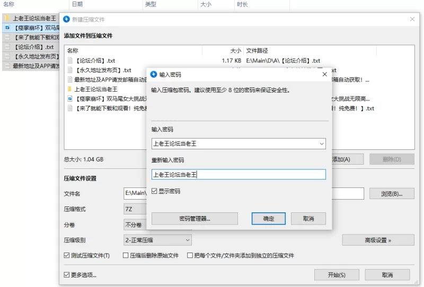Click the 开始(S) button
Screen dimensions: 424x287
click(x=337, y=275)
